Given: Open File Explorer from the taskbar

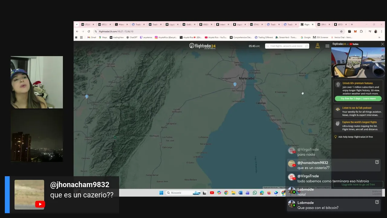Looking at the screenshot, I should pos(233,193).
